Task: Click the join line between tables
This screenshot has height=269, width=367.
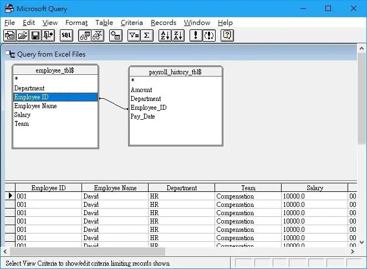Action: tap(114, 104)
